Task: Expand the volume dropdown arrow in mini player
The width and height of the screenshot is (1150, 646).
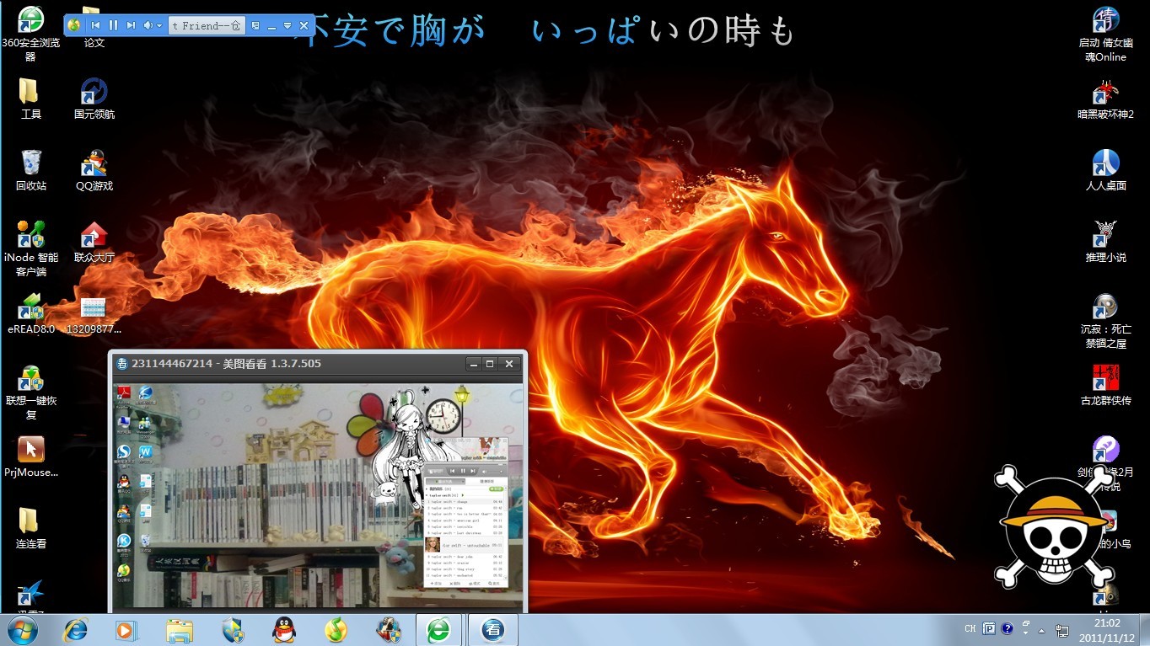Action: click(159, 26)
